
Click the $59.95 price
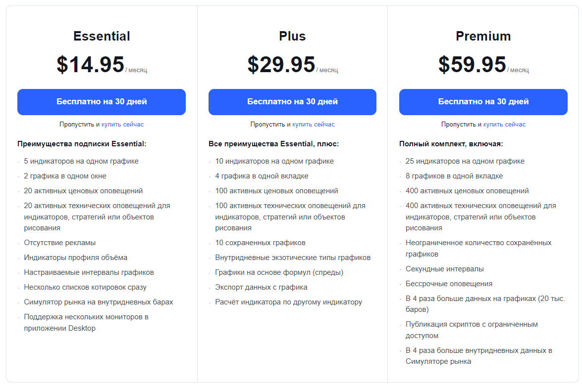(x=472, y=65)
